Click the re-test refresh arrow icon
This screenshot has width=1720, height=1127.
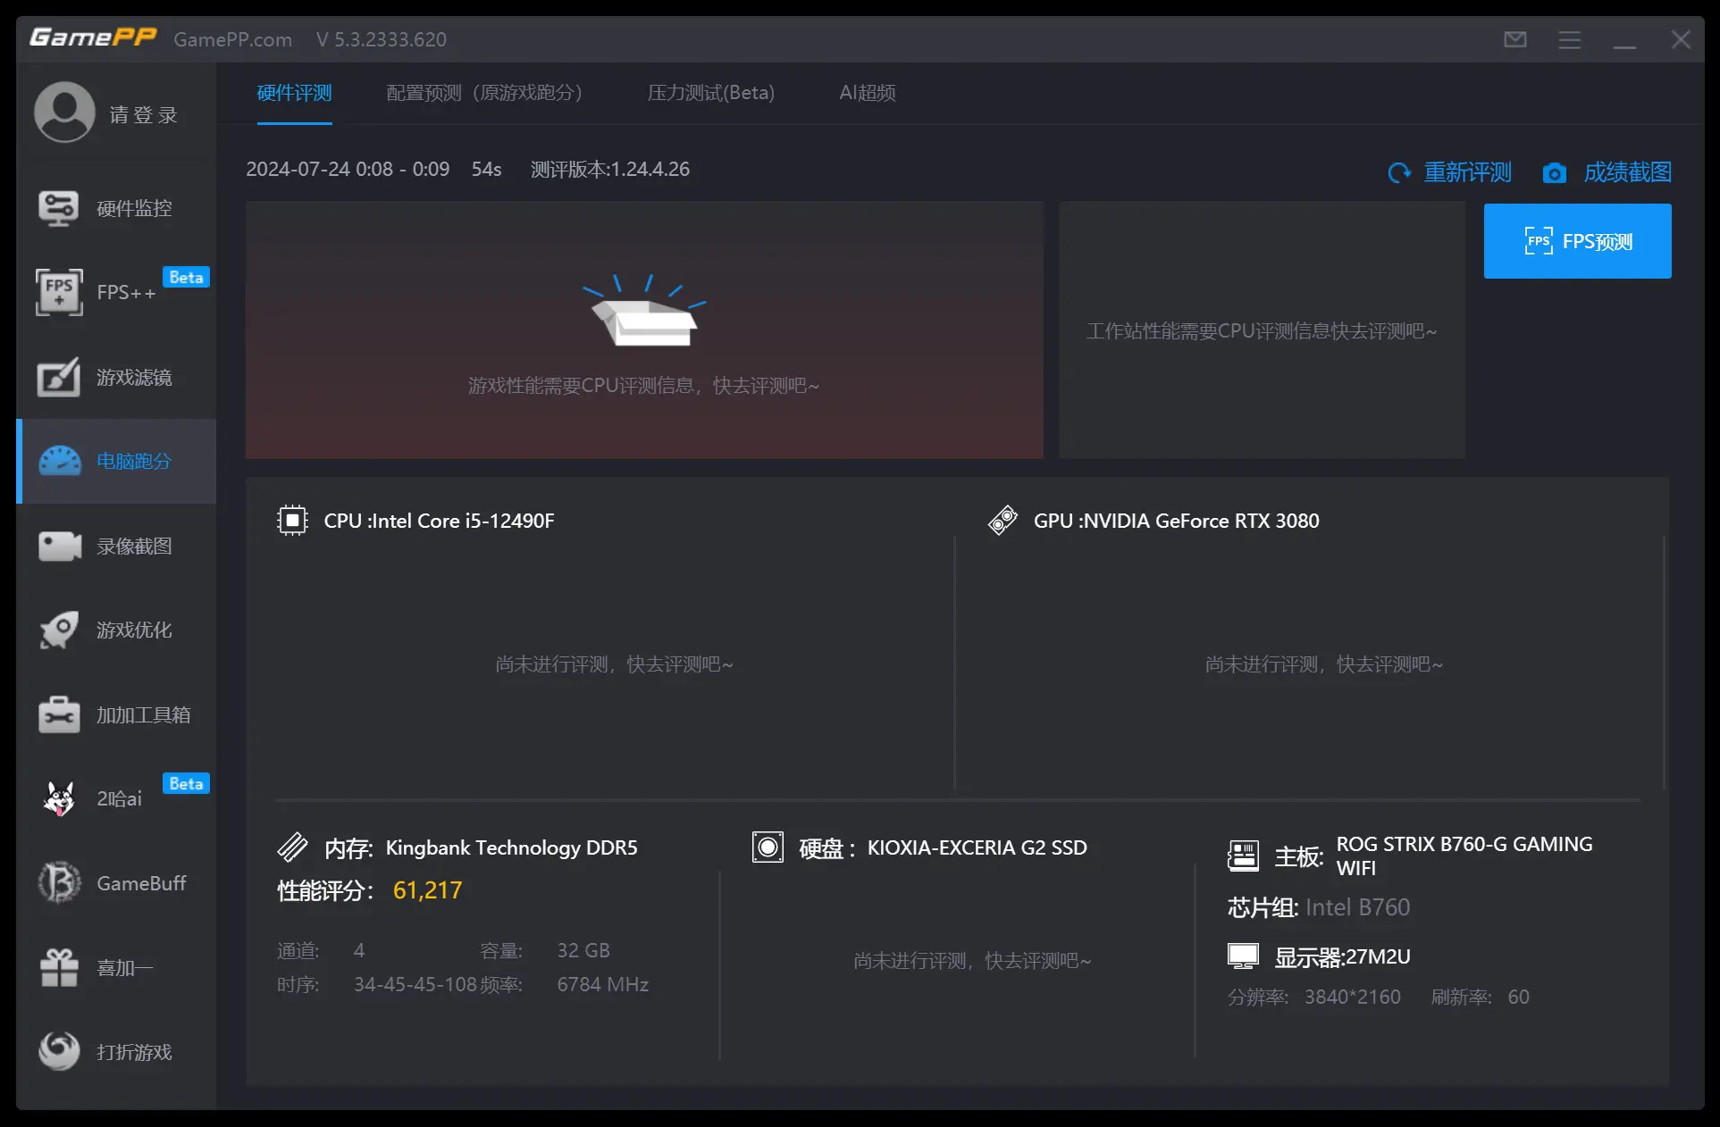point(1398,172)
